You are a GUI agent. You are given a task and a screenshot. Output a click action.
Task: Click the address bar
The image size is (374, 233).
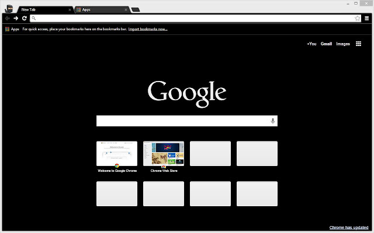click(195, 18)
